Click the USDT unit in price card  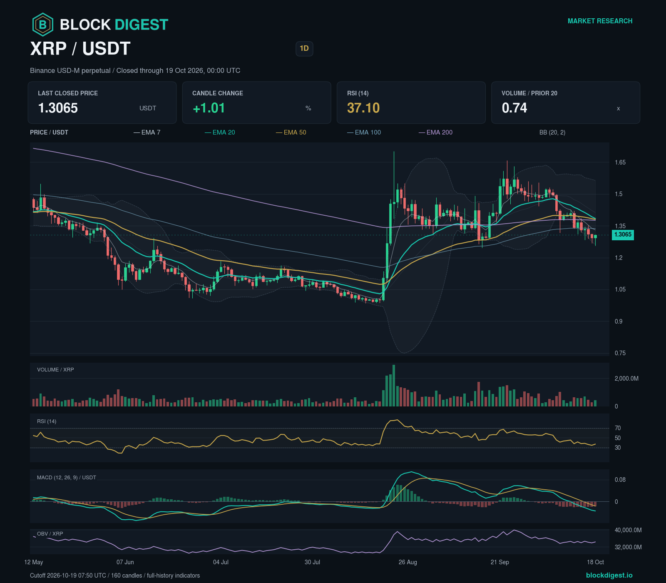(148, 108)
